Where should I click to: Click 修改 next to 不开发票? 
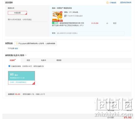[16, 49]
